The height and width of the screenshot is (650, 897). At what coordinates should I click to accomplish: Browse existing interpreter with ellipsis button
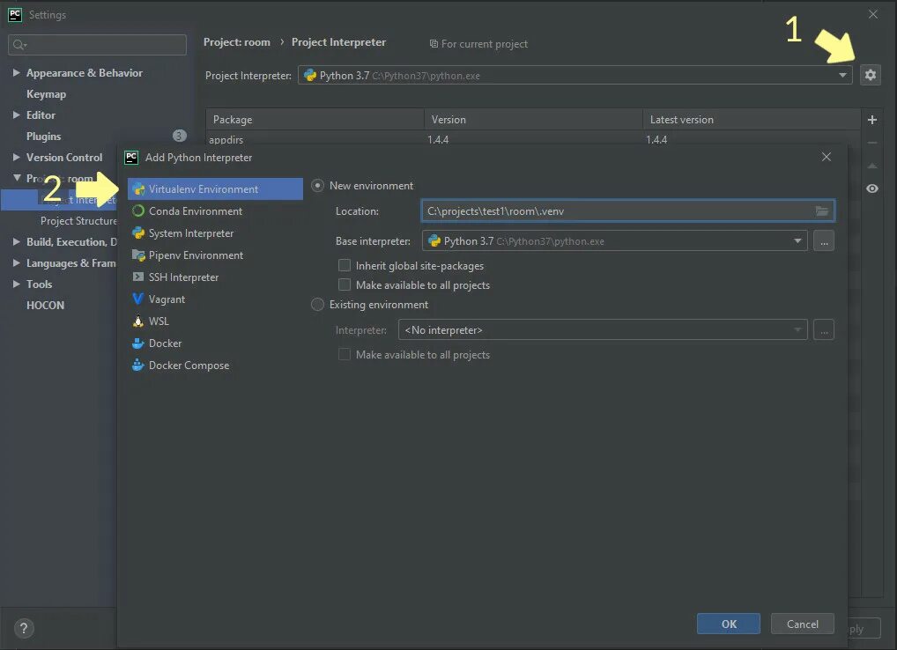pos(824,330)
